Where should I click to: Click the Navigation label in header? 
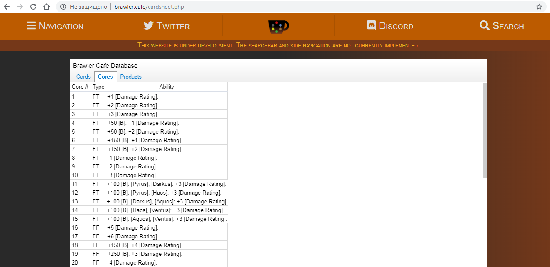[61, 26]
